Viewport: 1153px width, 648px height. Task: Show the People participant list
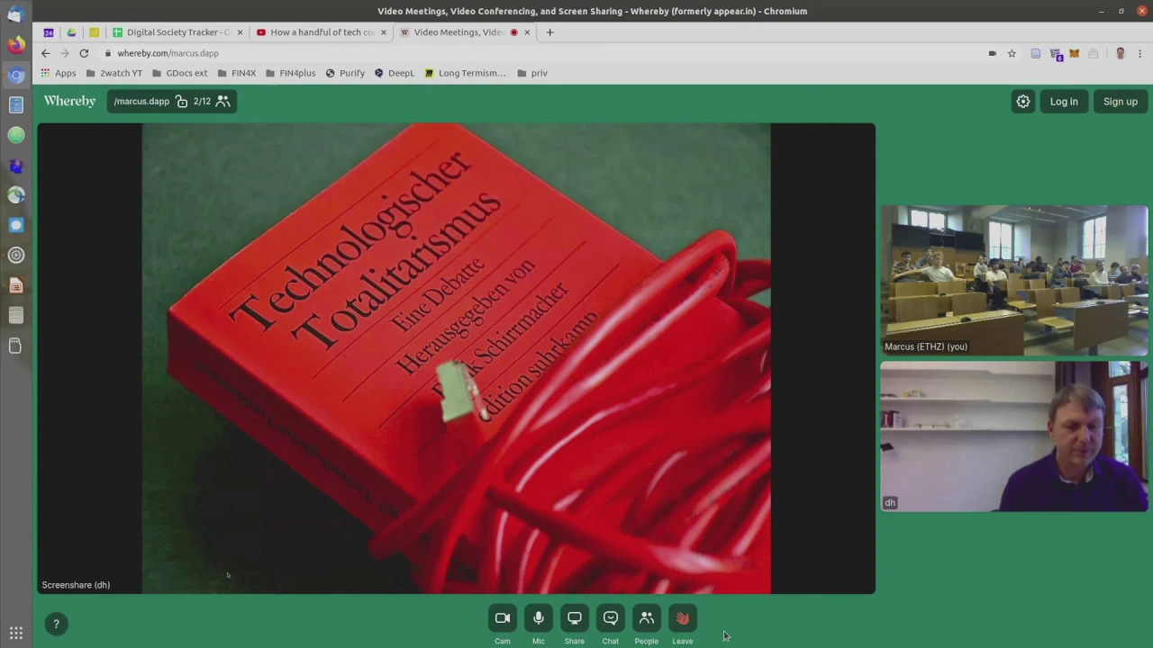tap(647, 618)
